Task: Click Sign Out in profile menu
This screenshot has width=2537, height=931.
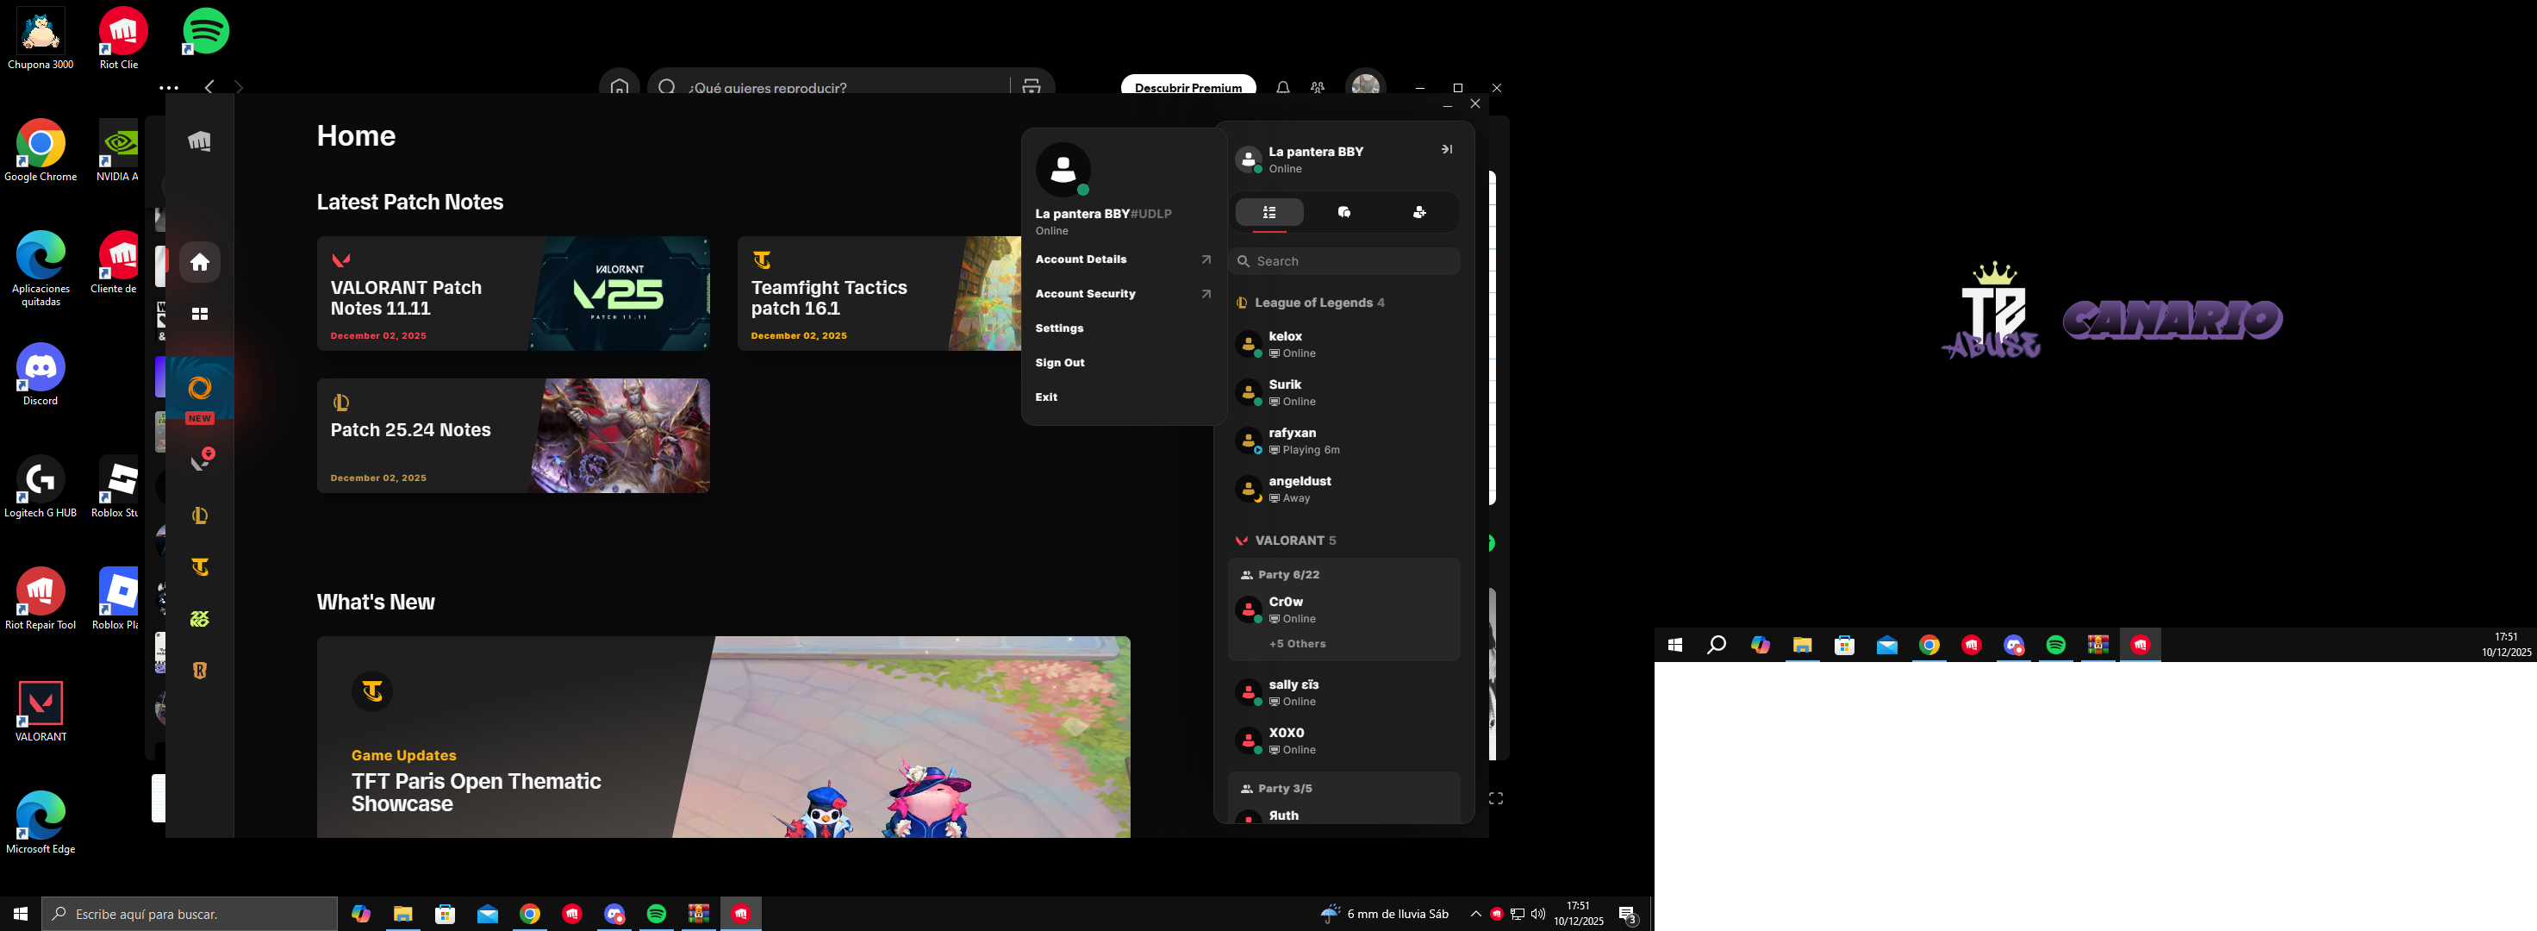Action: point(1060,363)
